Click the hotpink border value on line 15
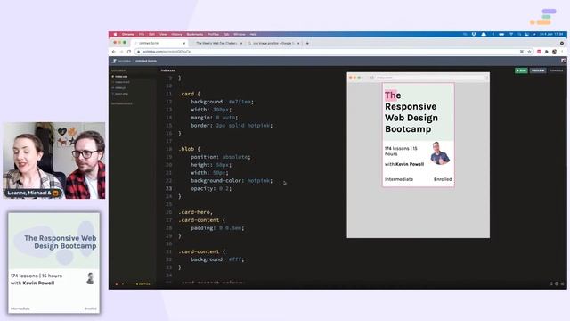Viewport: 570px width, 321px height. coord(258,125)
